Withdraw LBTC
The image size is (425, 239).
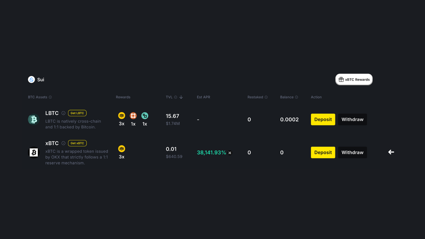point(352,119)
